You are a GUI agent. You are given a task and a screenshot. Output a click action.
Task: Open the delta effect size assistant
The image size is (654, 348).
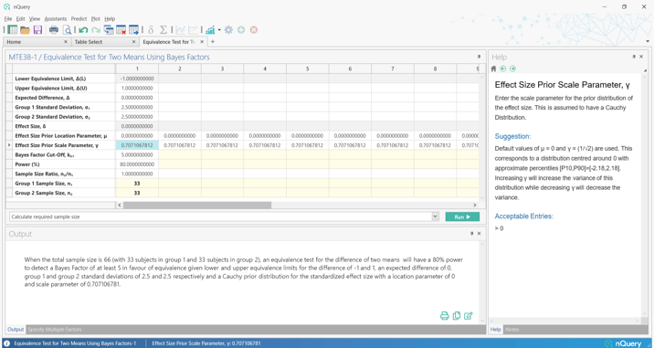coord(151,29)
